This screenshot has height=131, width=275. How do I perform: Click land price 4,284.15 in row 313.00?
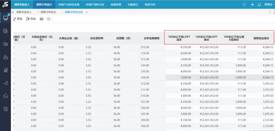click(261, 59)
